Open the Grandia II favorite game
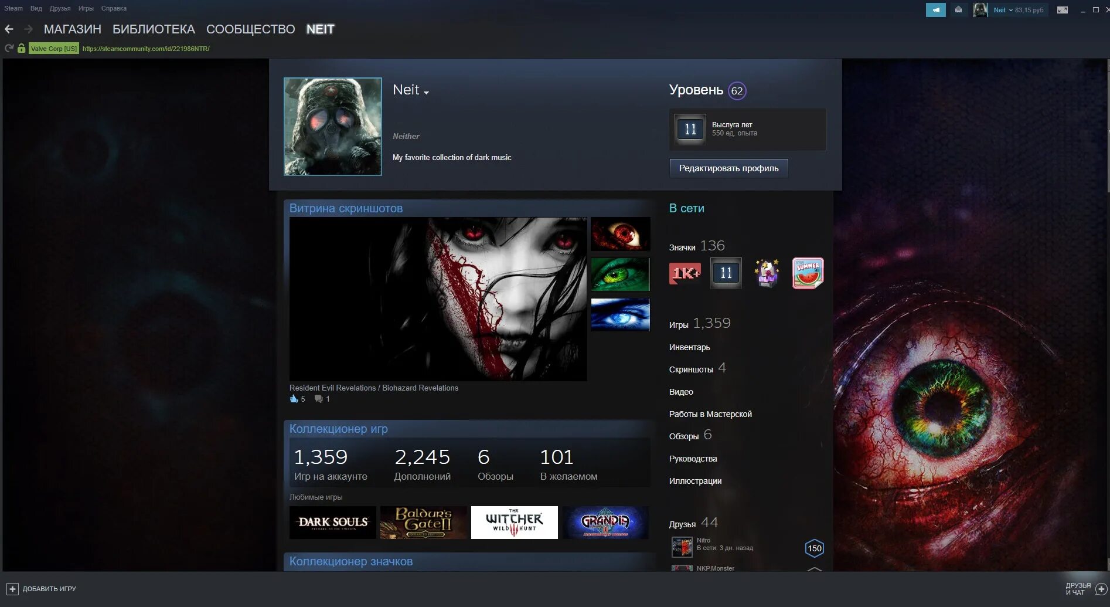Viewport: 1110px width, 607px height. [x=605, y=523]
